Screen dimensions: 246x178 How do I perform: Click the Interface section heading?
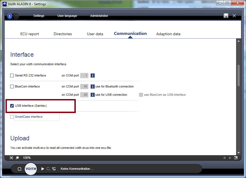pos(22,55)
